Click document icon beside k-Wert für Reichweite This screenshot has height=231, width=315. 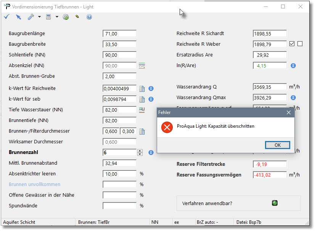[142, 88]
